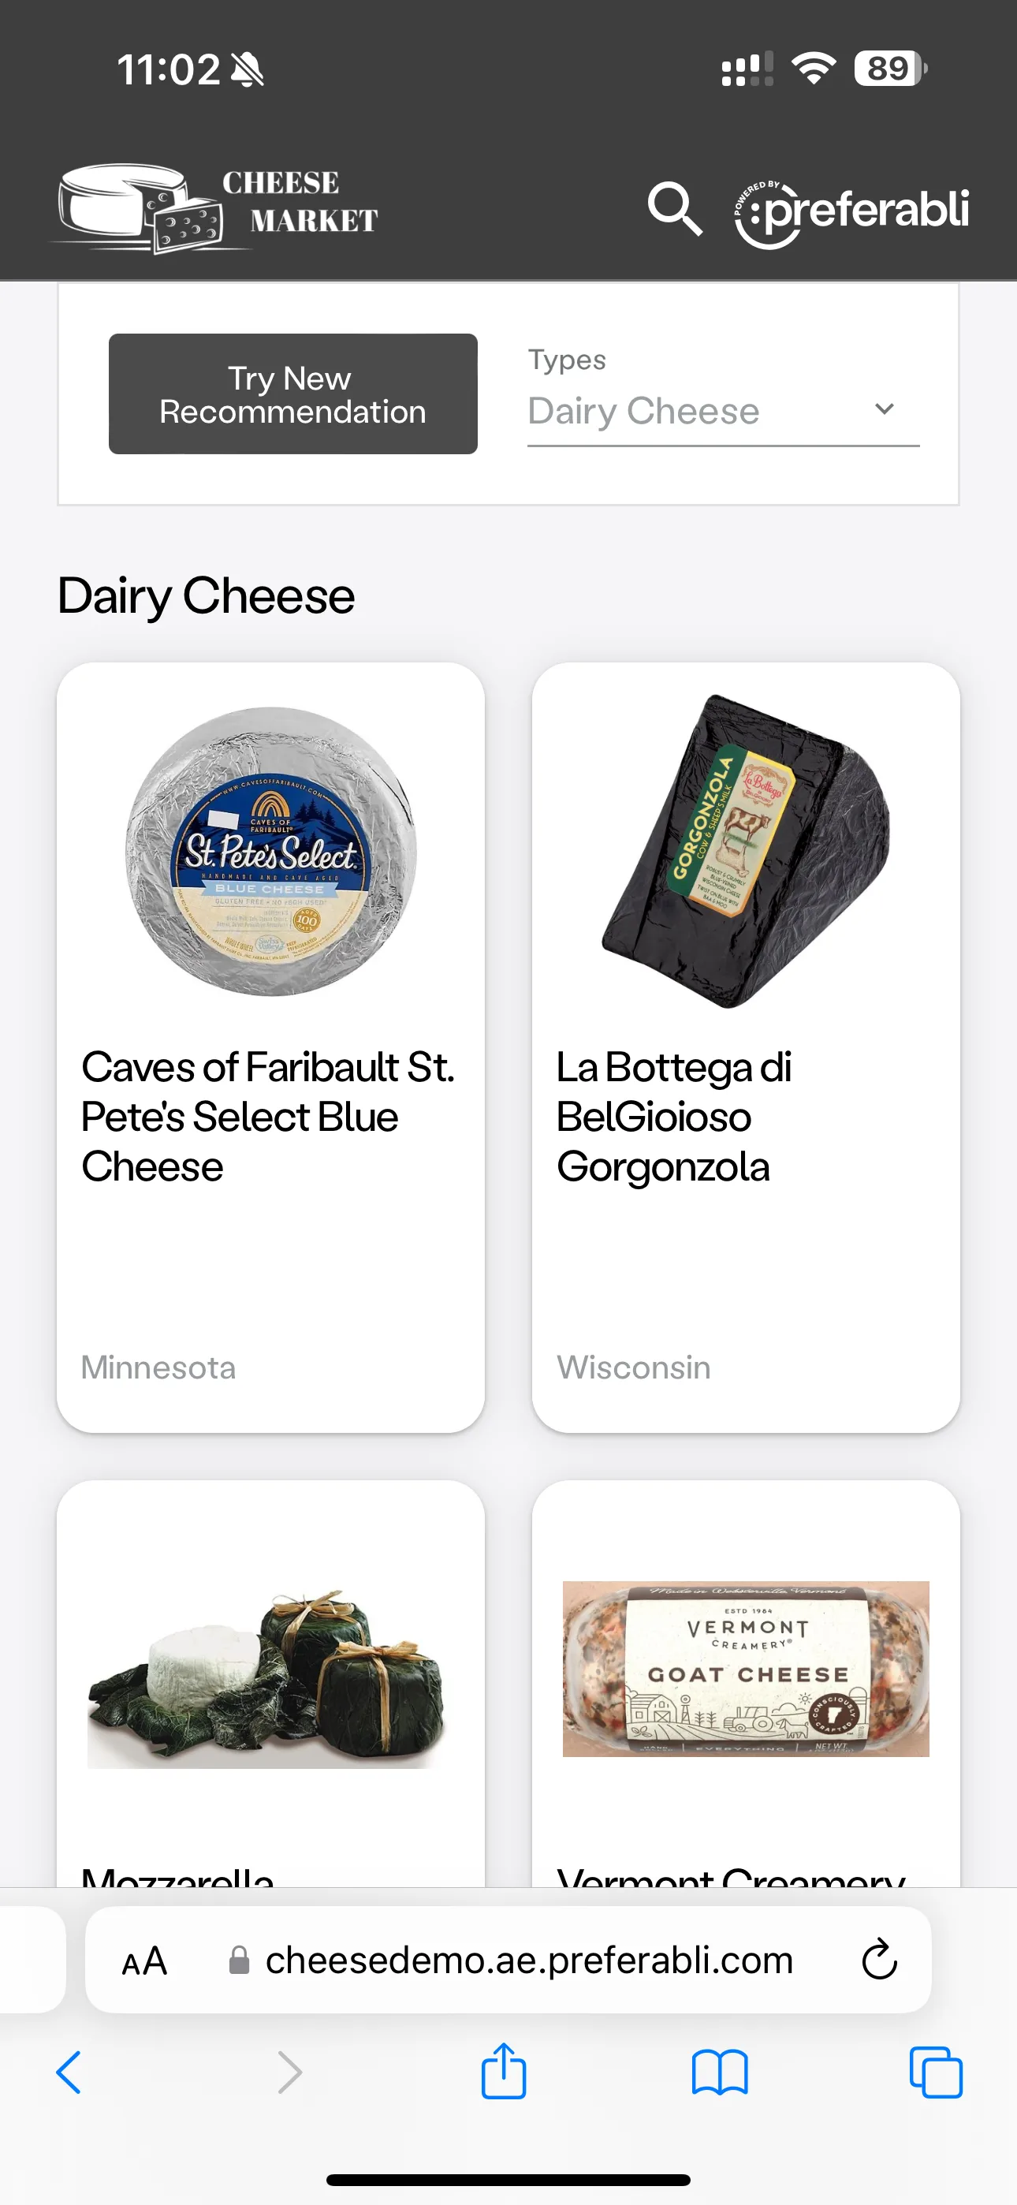Tap Safari's back arrow
1017x2205 pixels.
tap(69, 2072)
